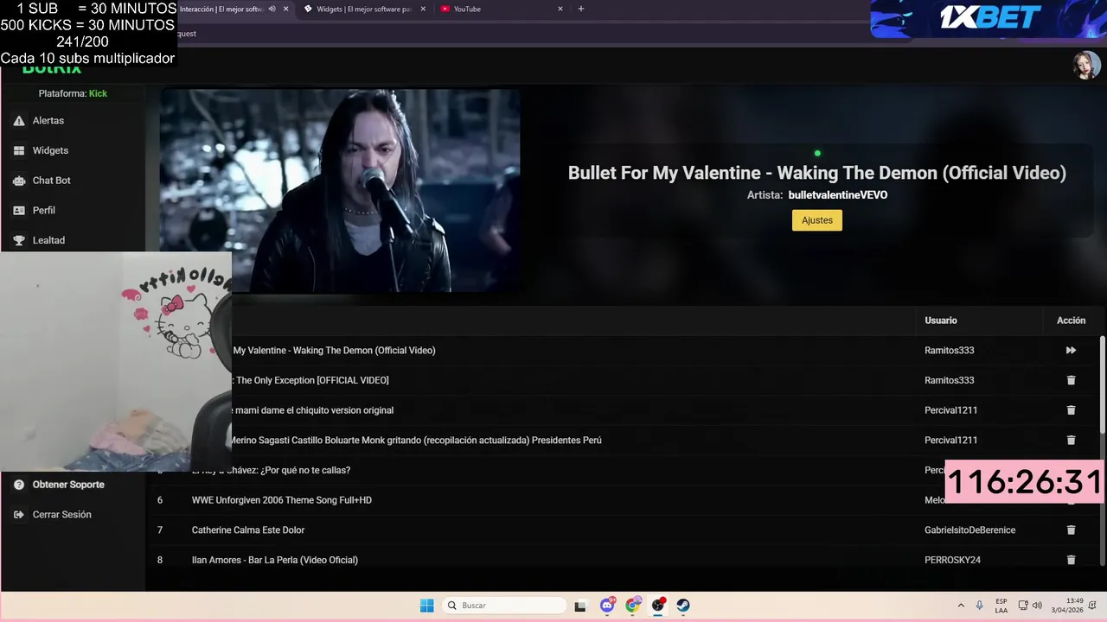The image size is (1107, 622).
Task: Click the Catherine Calma Este Dolor title
Action: coord(248,530)
